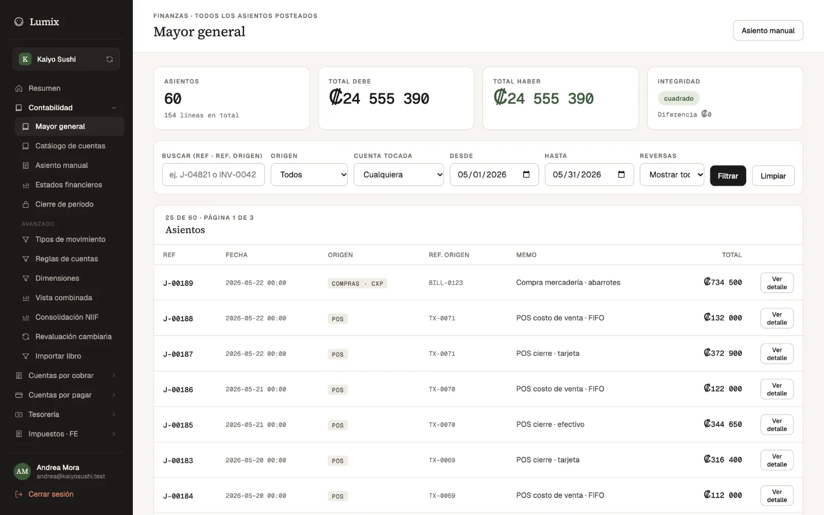Viewport: 824px width, 515px height.
Task: Open the Reversas dropdown
Action: coord(672,175)
